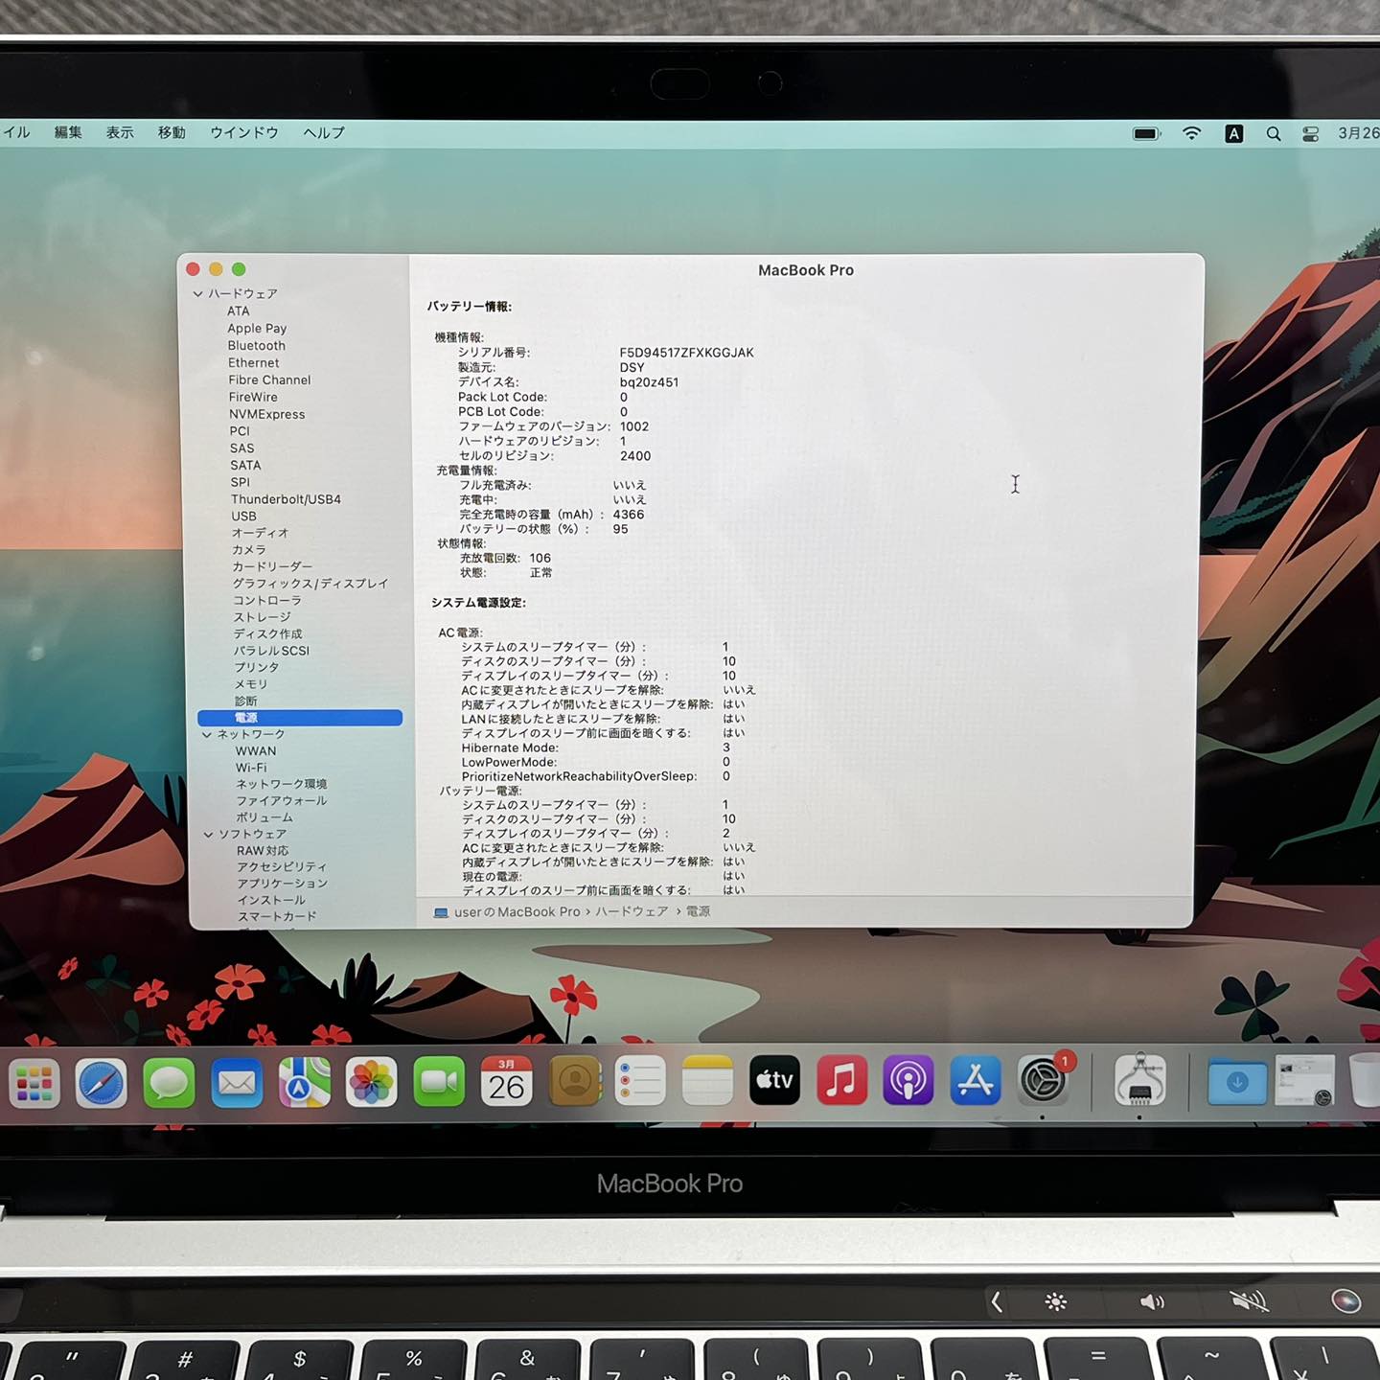Collapse the ネットワーク tree section
The width and height of the screenshot is (1380, 1380).
click(x=207, y=735)
